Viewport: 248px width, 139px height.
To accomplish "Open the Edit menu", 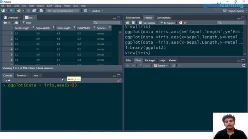I will (x=9, y=6).
